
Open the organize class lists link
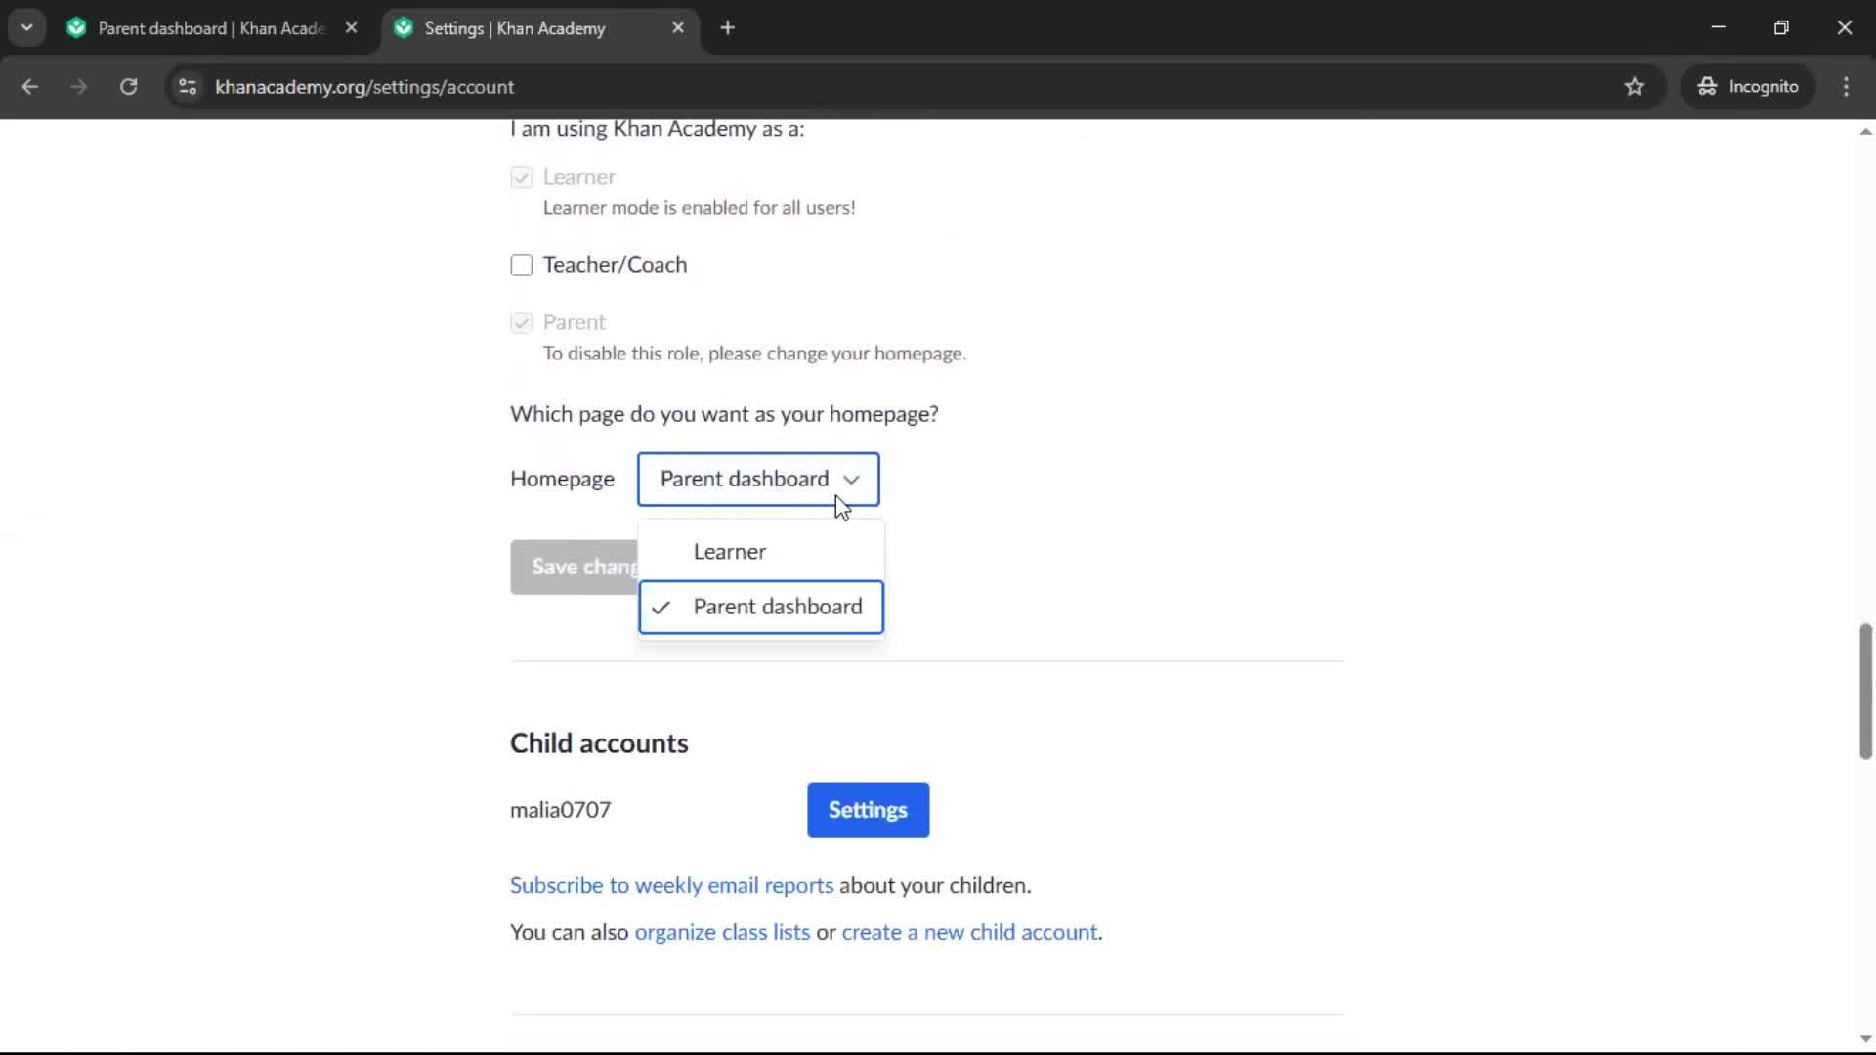[x=722, y=932]
